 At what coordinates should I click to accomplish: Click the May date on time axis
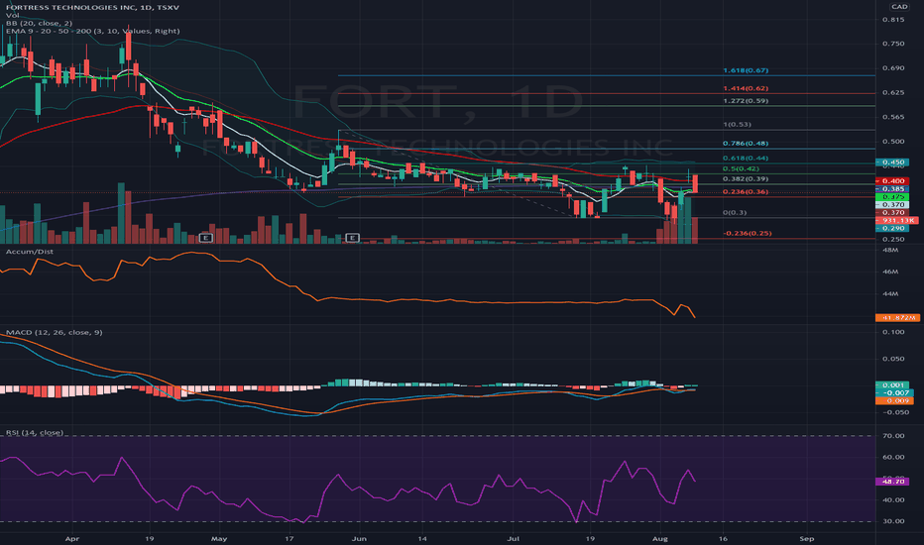219,538
